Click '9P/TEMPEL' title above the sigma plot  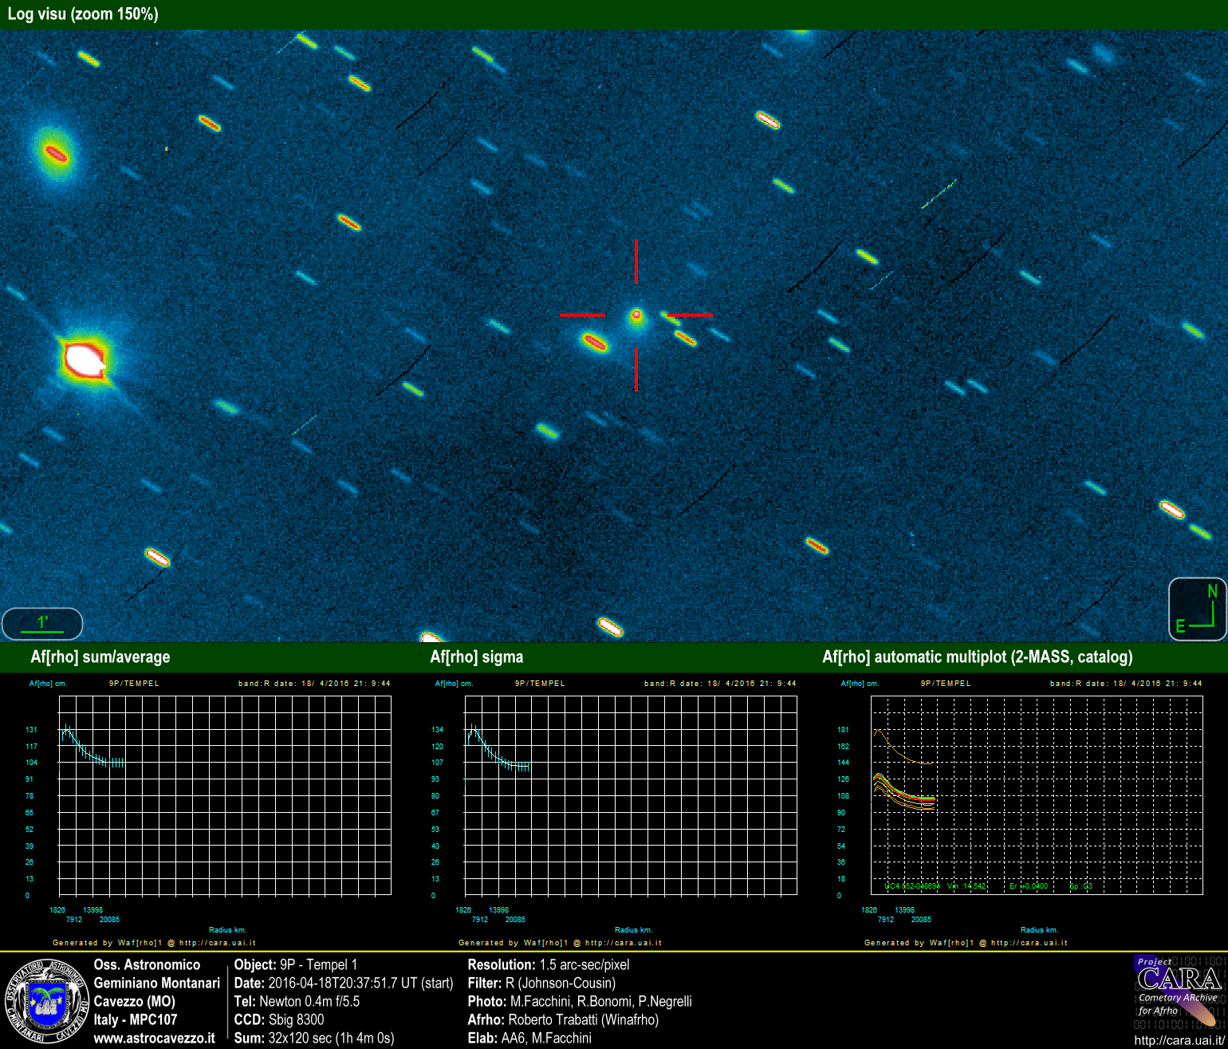tap(540, 684)
